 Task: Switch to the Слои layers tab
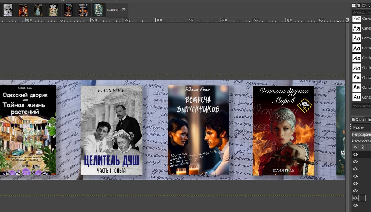358,120
